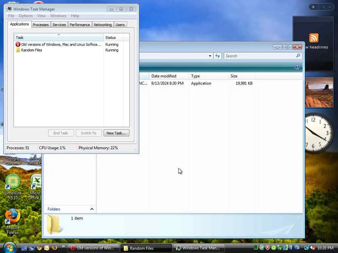Click the New Task... button
The width and height of the screenshot is (338, 253).
coord(116,133)
